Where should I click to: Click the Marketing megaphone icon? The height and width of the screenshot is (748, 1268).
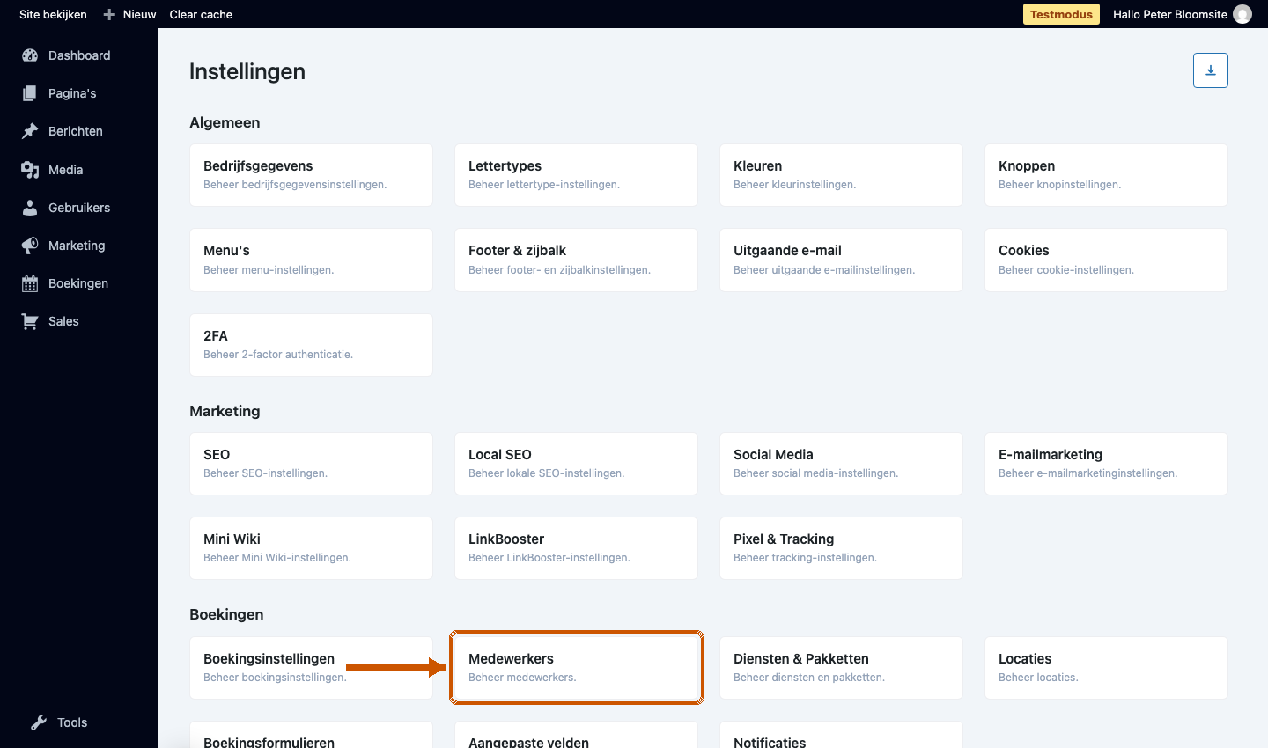[x=30, y=246]
